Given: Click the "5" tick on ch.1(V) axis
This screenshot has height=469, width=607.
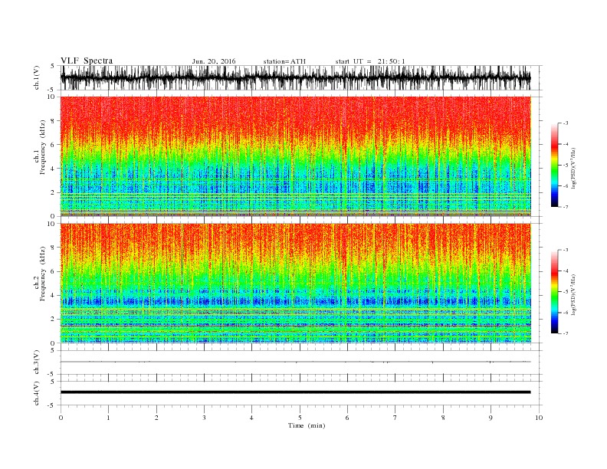Looking at the screenshot, I should tap(53, 66).
